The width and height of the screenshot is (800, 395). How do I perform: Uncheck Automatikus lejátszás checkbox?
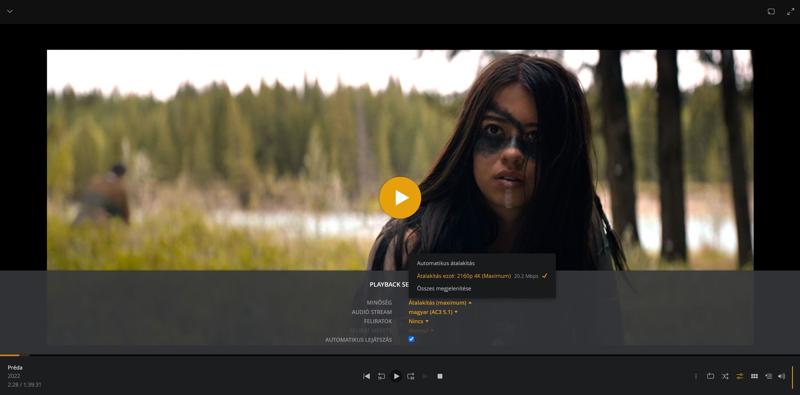(x=411, y=339)
